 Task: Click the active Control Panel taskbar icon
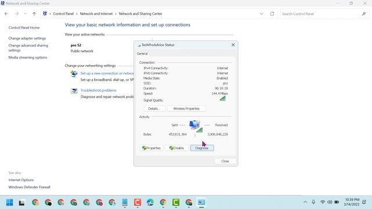202,203
